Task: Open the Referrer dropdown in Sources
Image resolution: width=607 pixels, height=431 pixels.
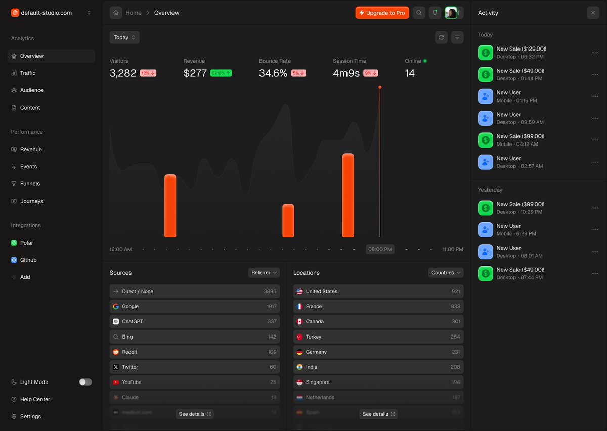Action: (264, 273)
